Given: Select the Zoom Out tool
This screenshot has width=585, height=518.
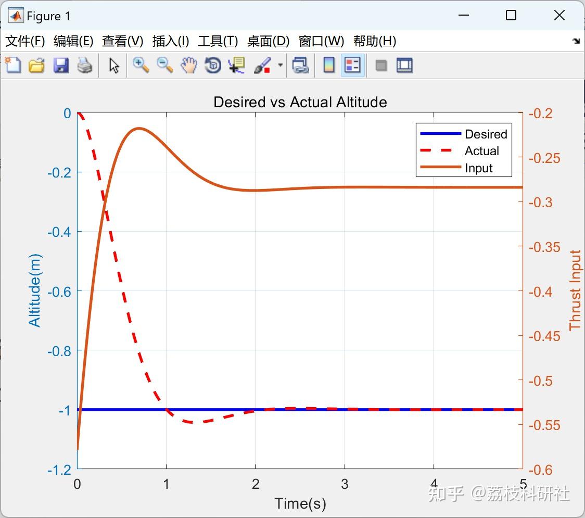Looking at the screenshot, I should (x=164, y=65).
